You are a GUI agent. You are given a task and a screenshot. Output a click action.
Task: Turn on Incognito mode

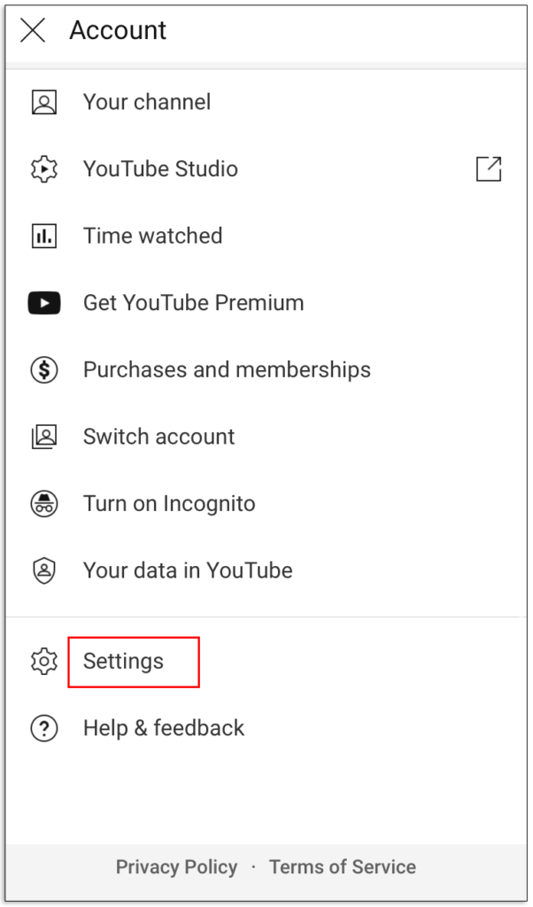click(x=168, y=503)
